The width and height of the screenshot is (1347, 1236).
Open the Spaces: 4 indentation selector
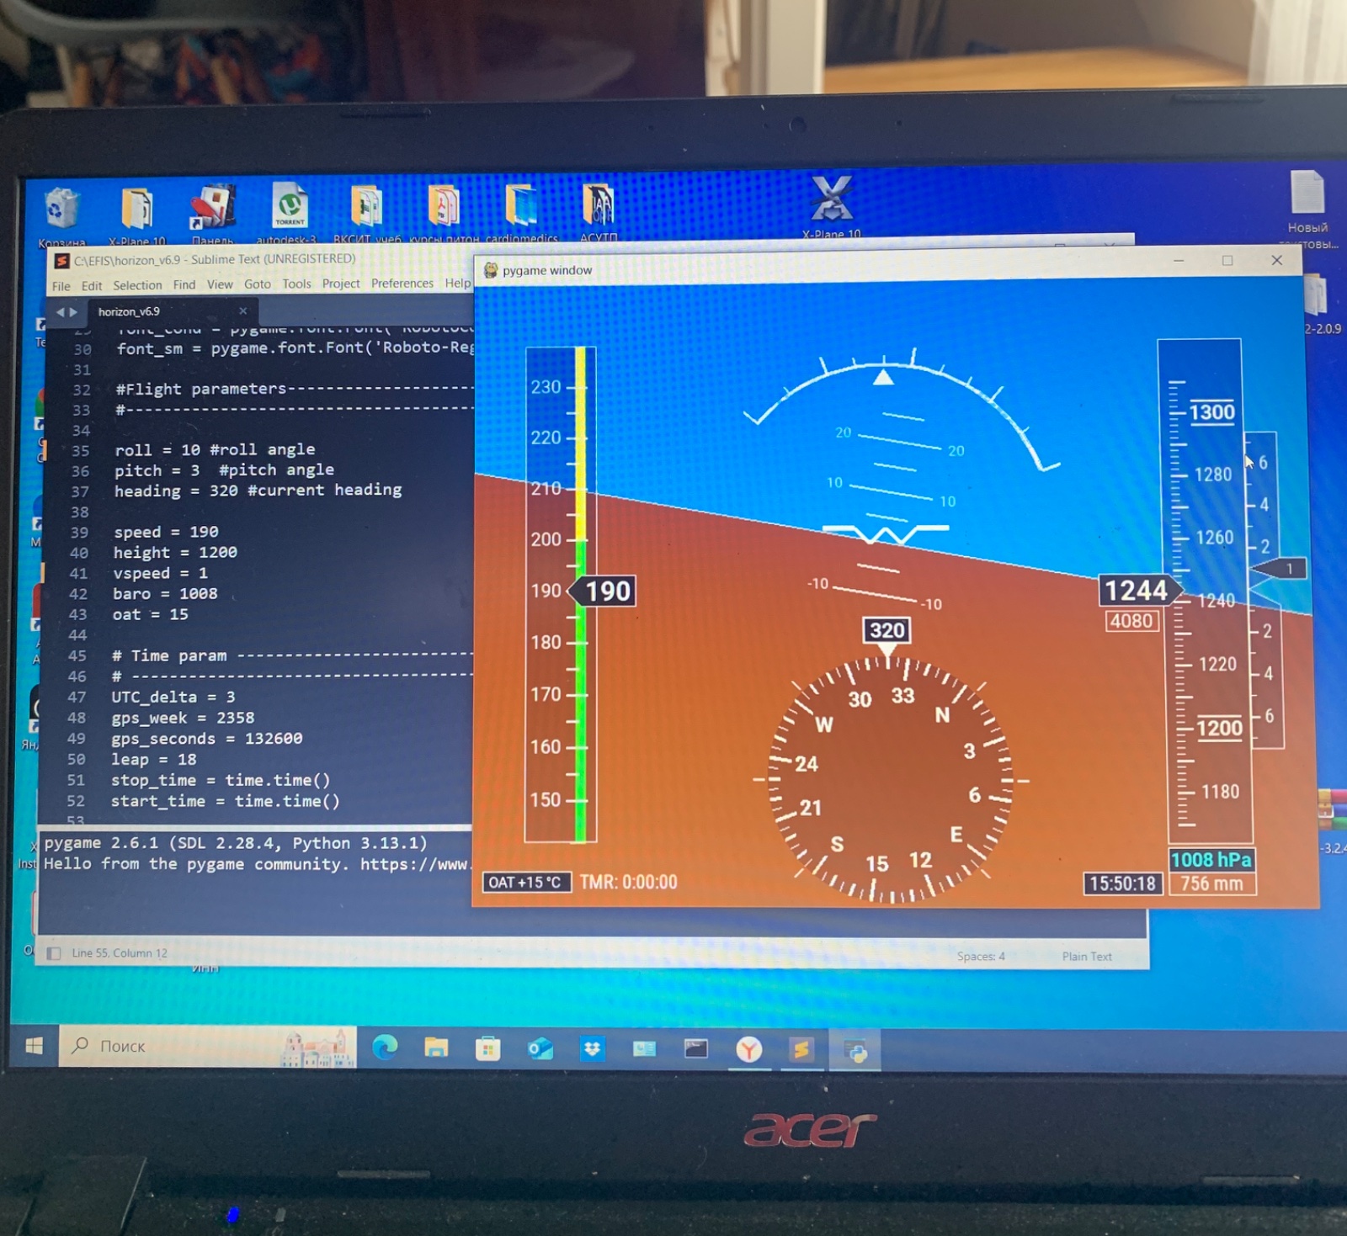coord(980,957)
